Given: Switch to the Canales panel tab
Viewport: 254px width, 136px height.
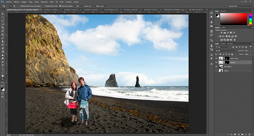Looking at the screenshot, I should [x=223, y=44].
